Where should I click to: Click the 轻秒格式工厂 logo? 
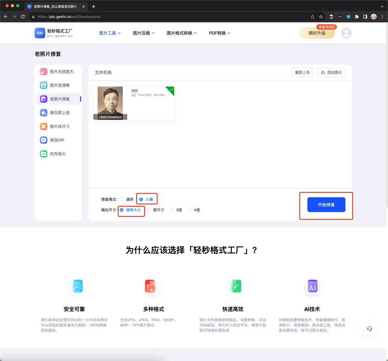click(x=54, y=33)
